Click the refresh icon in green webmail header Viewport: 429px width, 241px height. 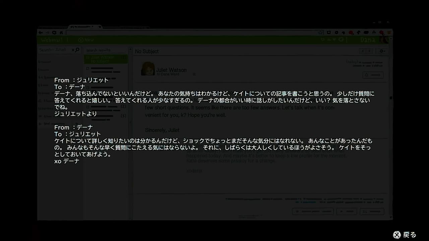(341, 39)
